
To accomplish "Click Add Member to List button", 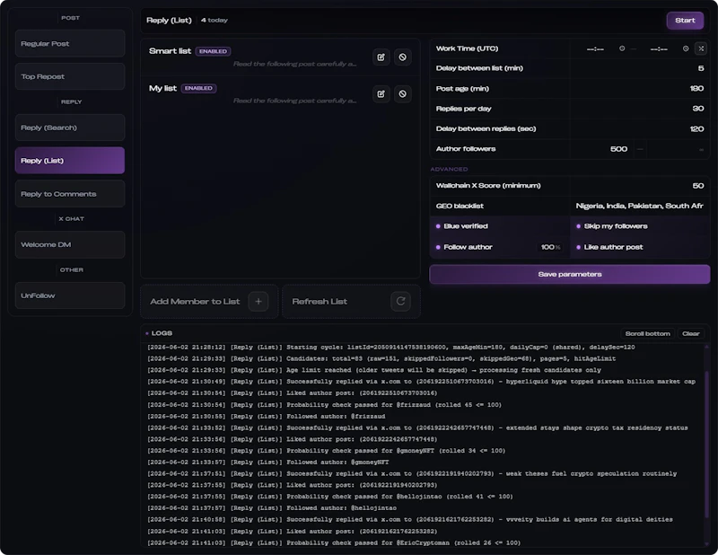I will pos(209,302).
